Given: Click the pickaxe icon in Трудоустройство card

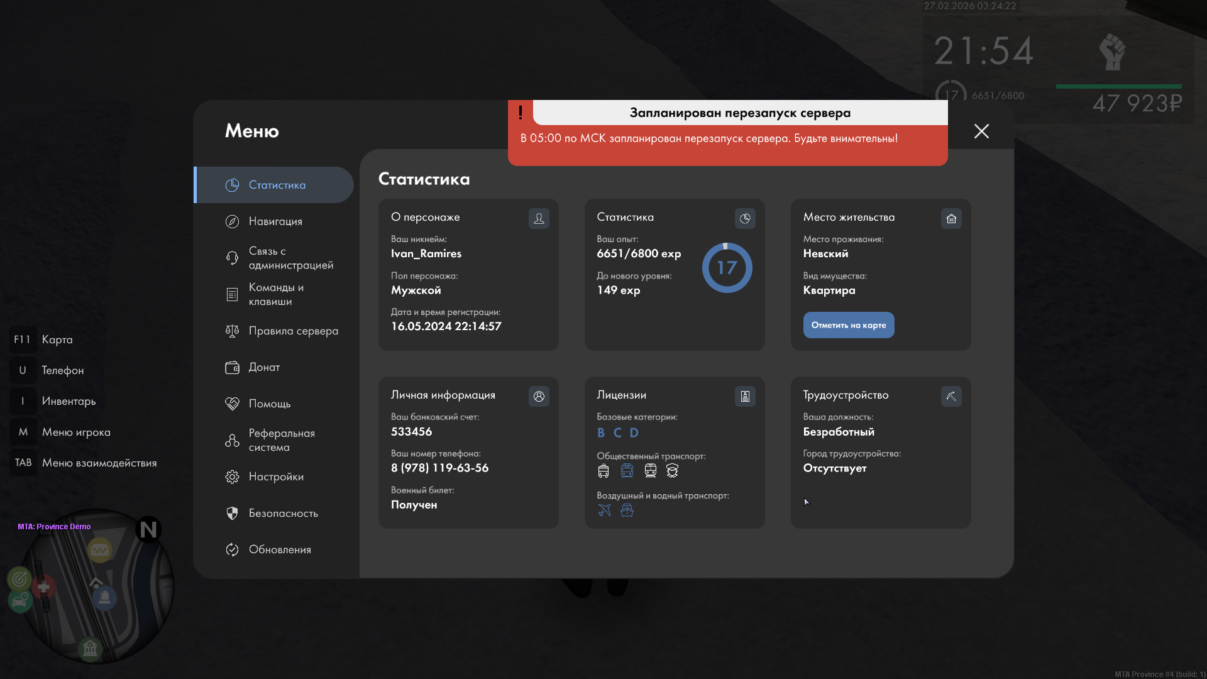Looking at the screenshot, I should click(x=951, y=396).
